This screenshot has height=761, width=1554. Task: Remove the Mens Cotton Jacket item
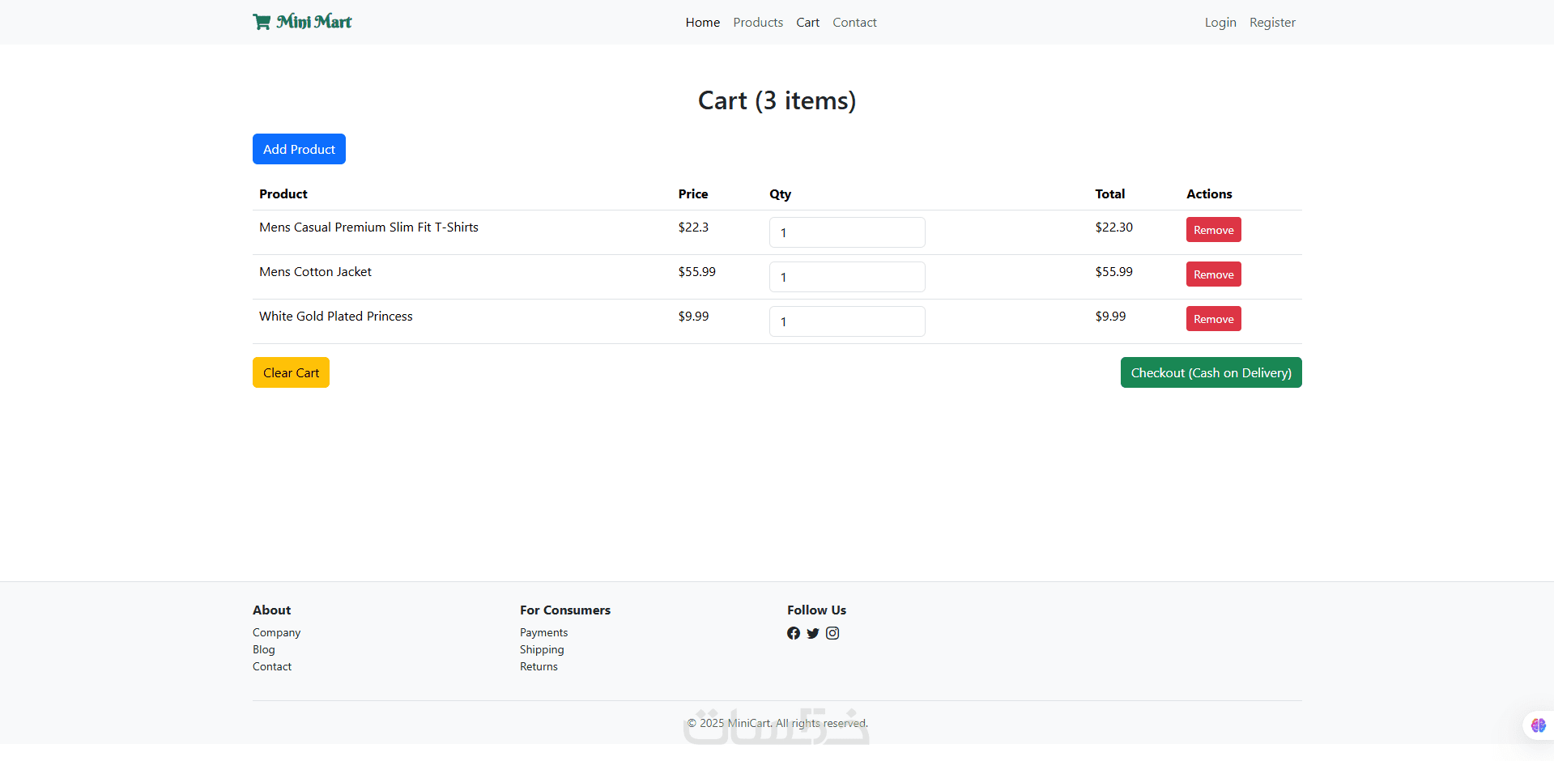coord(1213,274)
